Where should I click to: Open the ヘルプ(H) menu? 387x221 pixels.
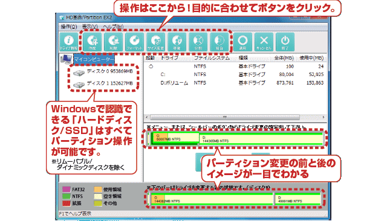[113, 27]
